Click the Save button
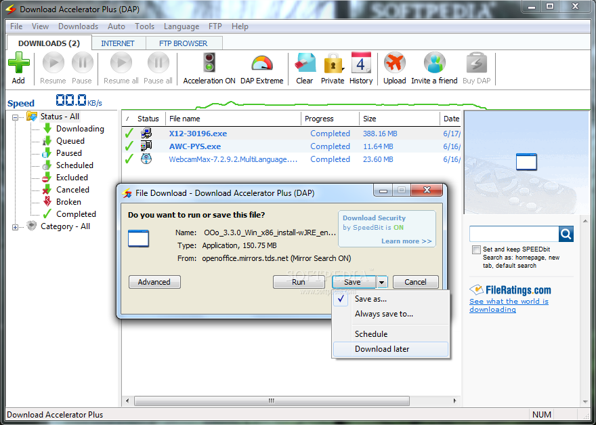The image size is (596, 425). (352, 282)
